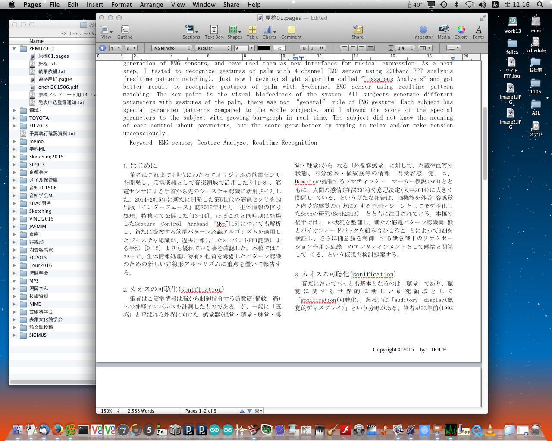Open the Inspector panel
552x441 pixels.
[423, 32]
